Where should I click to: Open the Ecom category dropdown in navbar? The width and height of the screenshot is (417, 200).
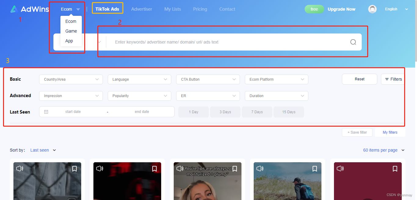coord(70,9)
